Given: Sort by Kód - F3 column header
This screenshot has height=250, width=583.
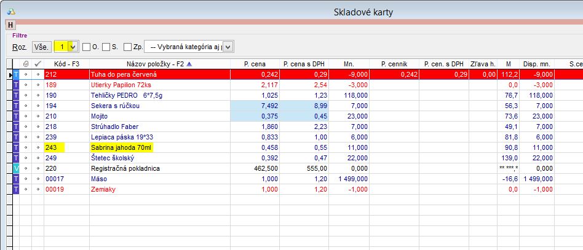Looking at the screenshot, I should pos(66,63).
